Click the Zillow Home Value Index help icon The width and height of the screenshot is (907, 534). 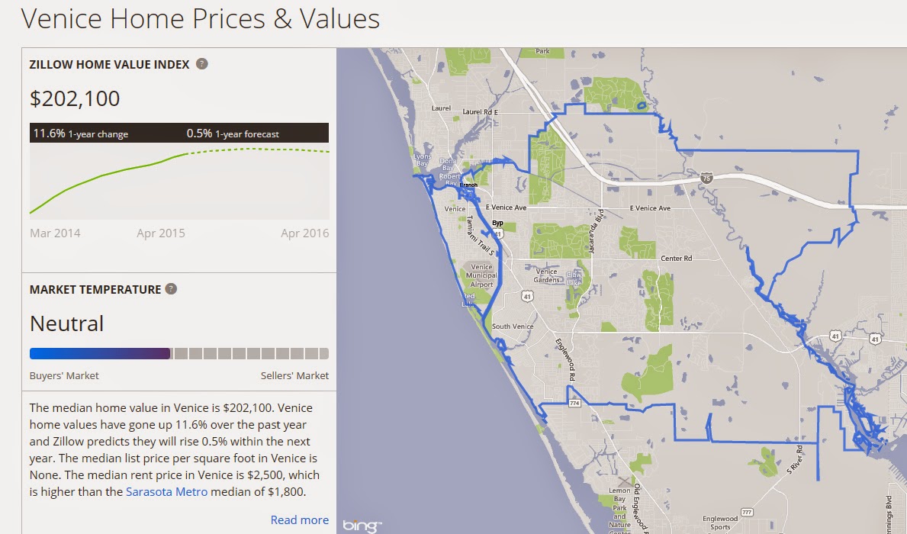tap(201, 65)
